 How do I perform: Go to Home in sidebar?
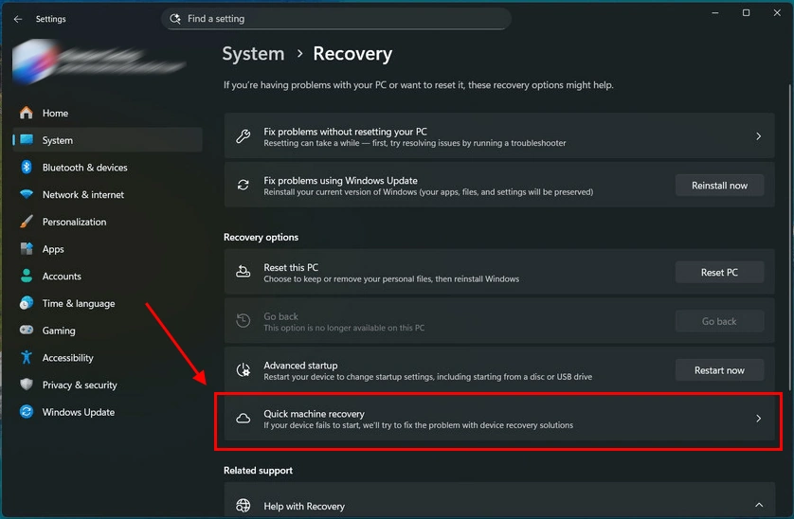coord(55,113)
